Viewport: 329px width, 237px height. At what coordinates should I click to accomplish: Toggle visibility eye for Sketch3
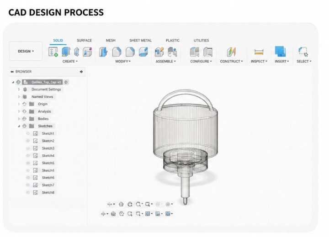tap(28, 148)
